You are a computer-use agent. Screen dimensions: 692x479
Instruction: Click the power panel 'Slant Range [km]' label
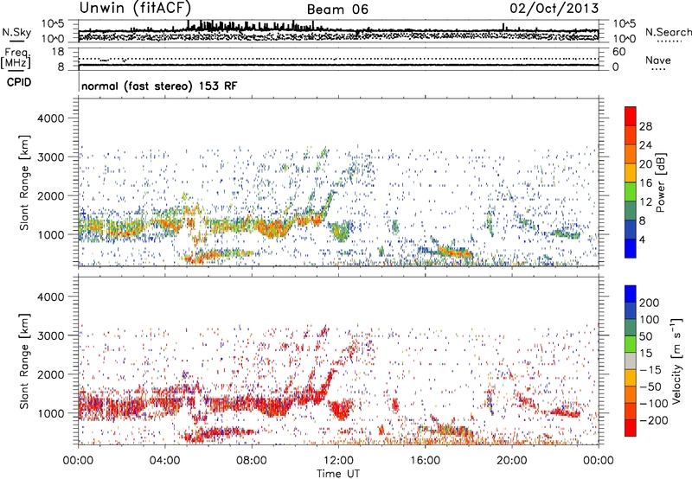[24, 182]
